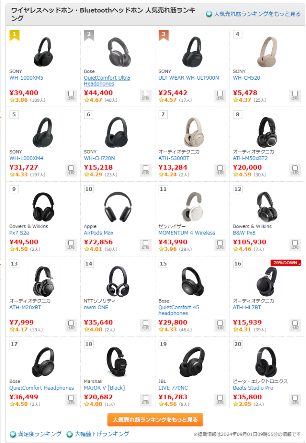The height and width of the screenshot is (443, 306).
Task: Click the arrow icon beside 大幅値下げランキング
Action: pyautogui.click(x=70, y=434)
